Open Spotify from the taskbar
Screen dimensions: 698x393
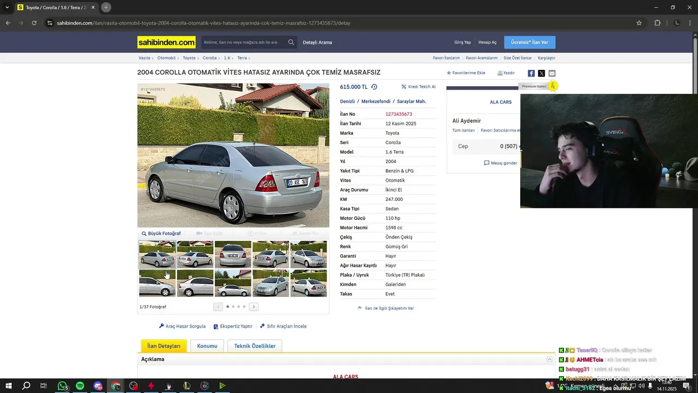coord(80,386)
